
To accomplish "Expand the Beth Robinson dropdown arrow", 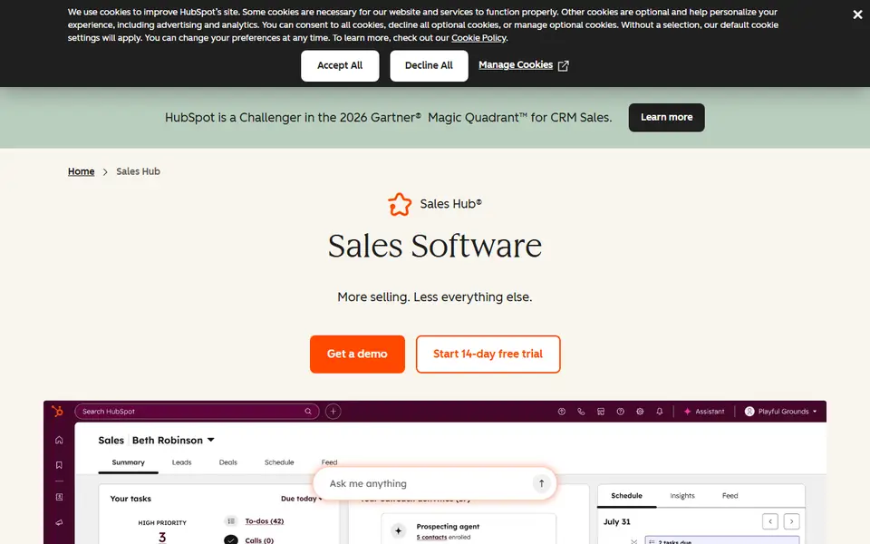I will click(211, 441).
